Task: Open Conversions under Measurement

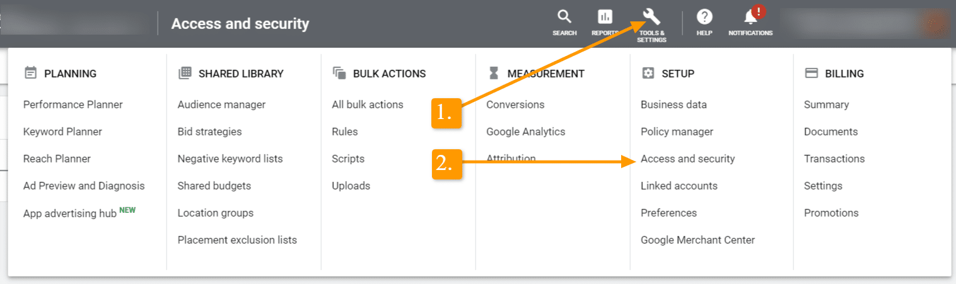Action: point(515,105)
